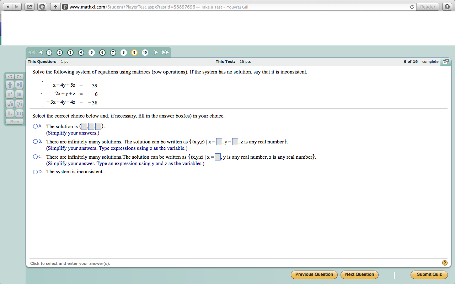Select the fraction template icon

point(10,85)
